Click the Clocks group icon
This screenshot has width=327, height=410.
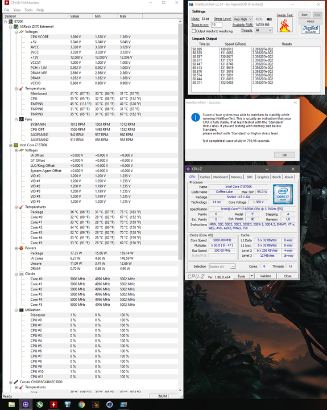point(22,274)
